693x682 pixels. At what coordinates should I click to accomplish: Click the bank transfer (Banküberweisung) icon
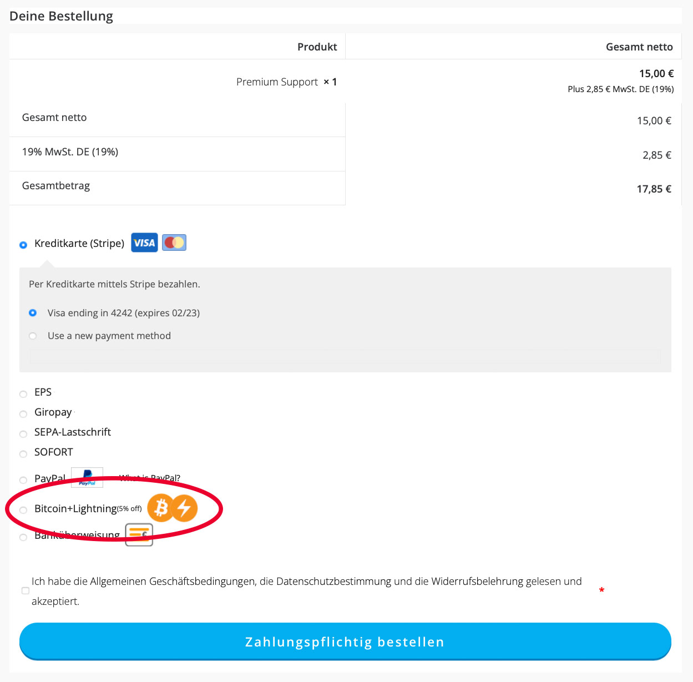click(139, 534)
